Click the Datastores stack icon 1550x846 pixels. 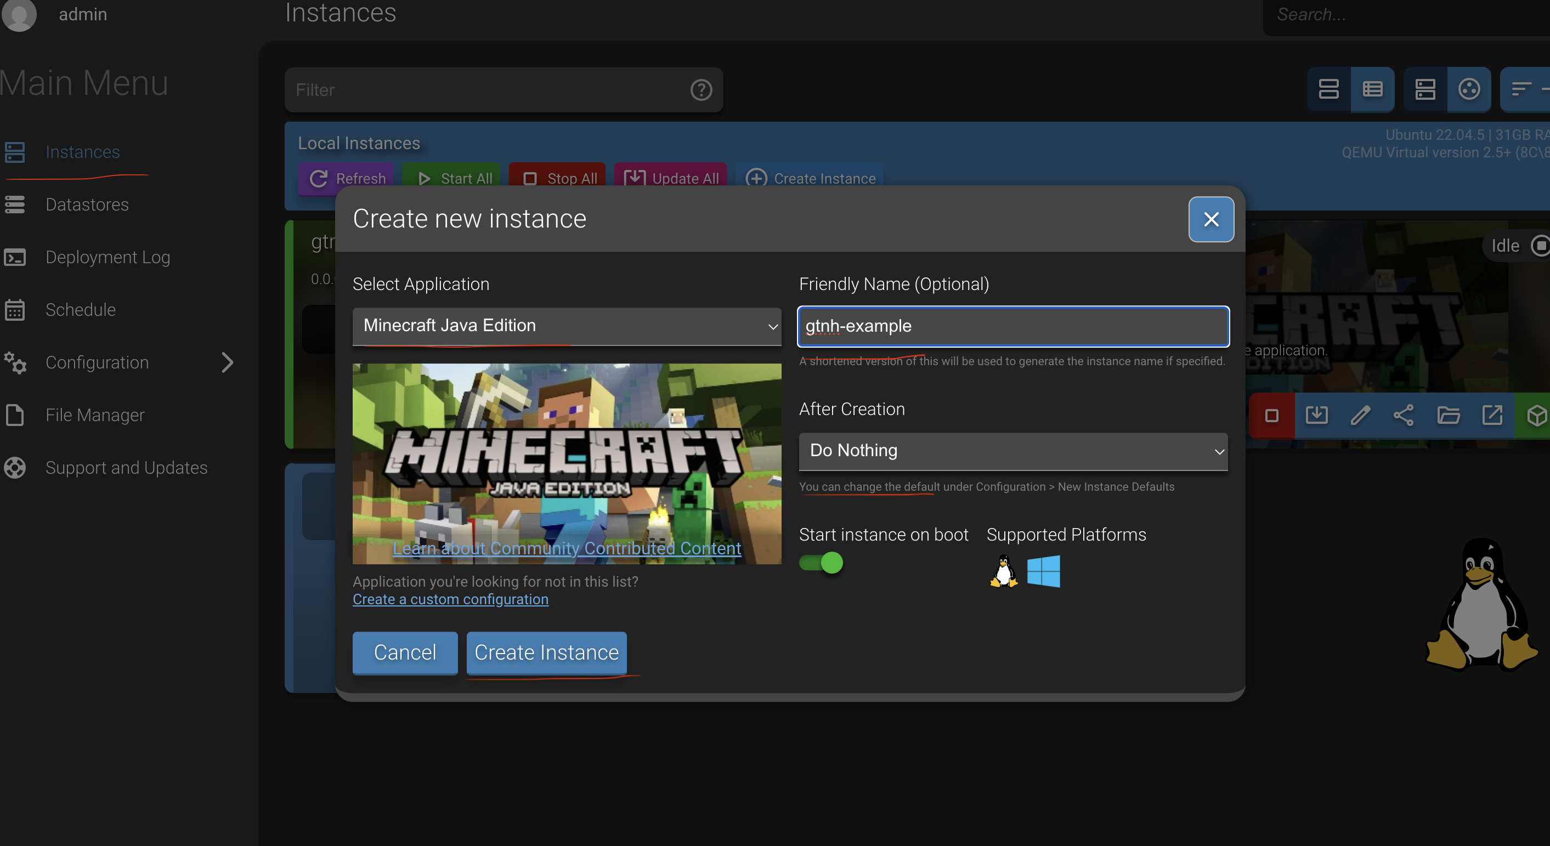(14, 205)
